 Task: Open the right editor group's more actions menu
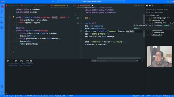pyautogui.click(x=142, y=5)
